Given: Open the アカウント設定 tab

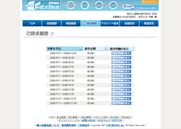Looking at the screenshot, I should point(110,23).
